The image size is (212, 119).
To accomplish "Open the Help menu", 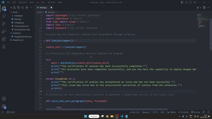I will click(x=60, y=2).
